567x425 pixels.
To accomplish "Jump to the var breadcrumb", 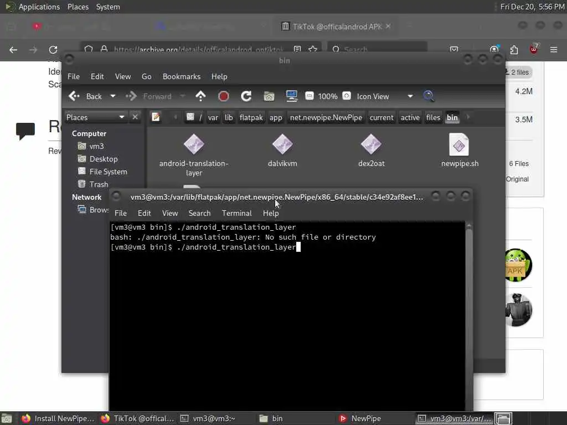I will (213, 117).
